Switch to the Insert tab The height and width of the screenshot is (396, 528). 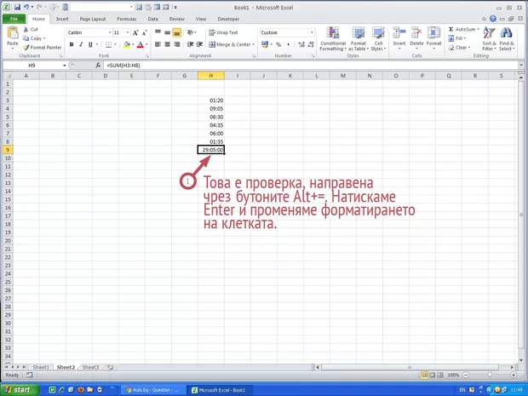tap(62, 20)
